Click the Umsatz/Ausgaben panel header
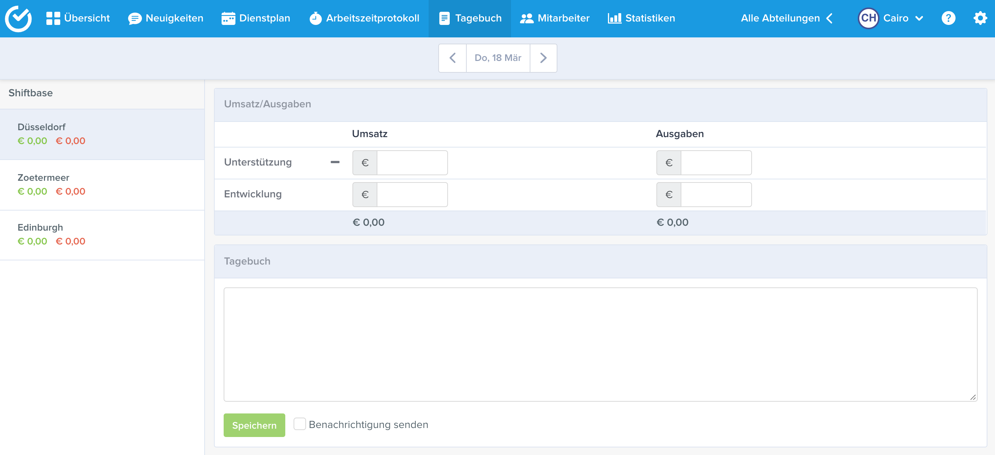 [600, 104]
